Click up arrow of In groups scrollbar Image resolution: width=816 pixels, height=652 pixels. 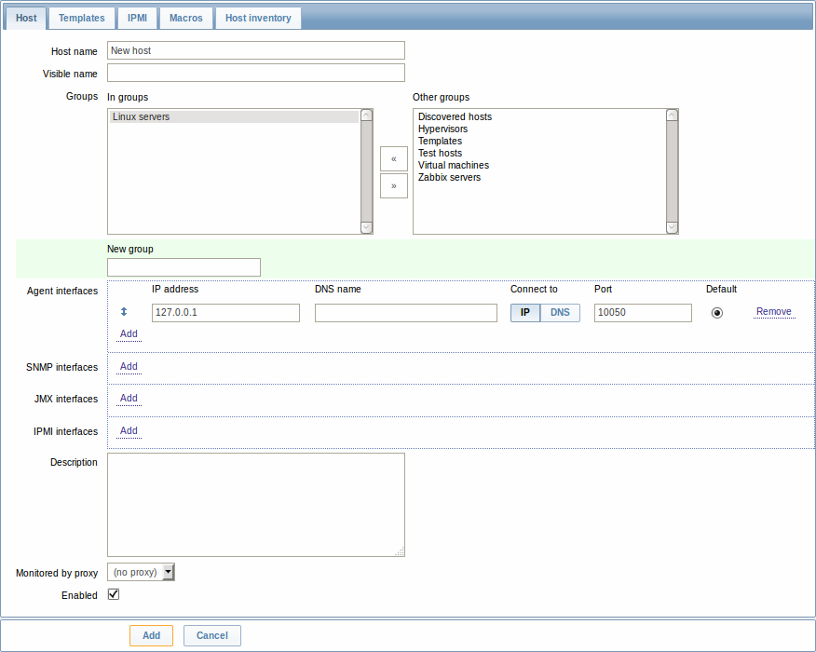point(366,115)
